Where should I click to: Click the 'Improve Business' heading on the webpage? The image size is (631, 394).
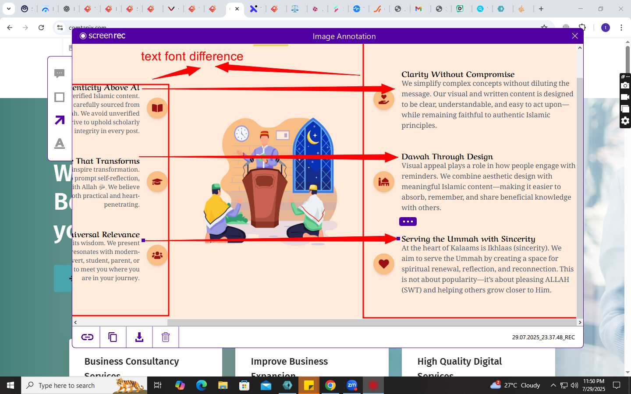click(x=289, y=361)
